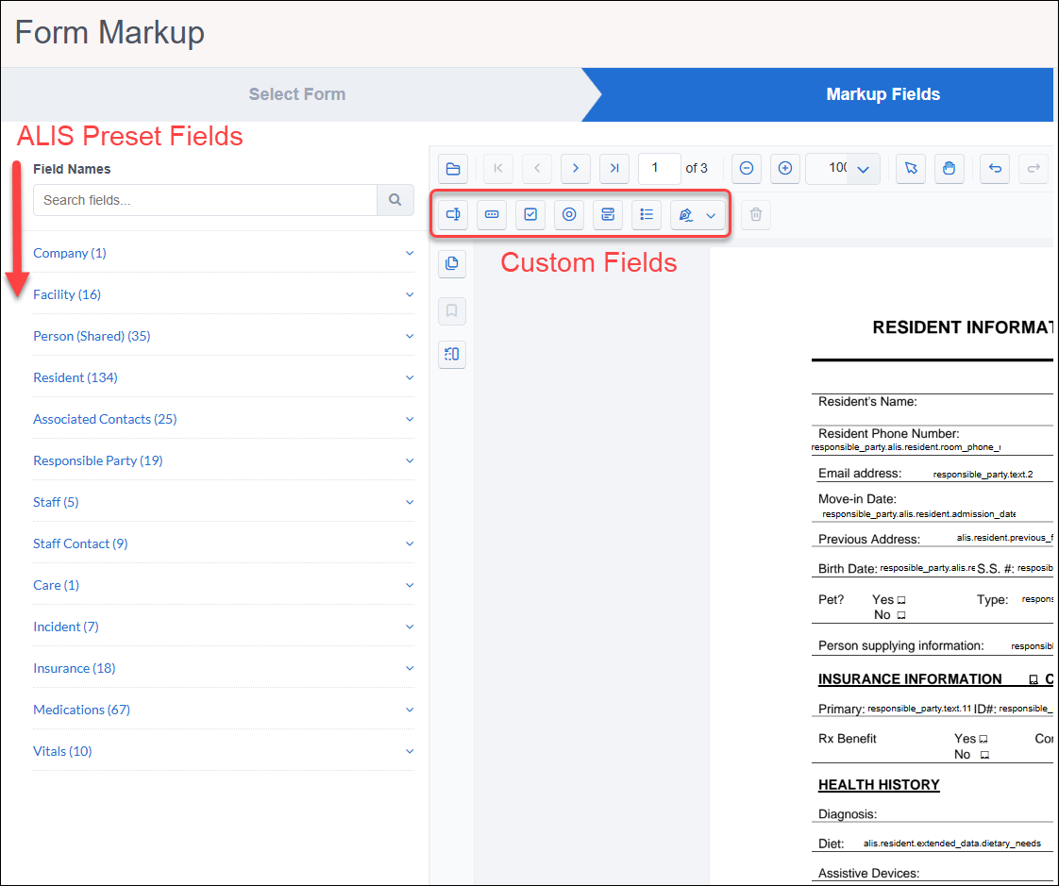Go to first page of document
Screen dimensions: 1059x886
point(497,169)
